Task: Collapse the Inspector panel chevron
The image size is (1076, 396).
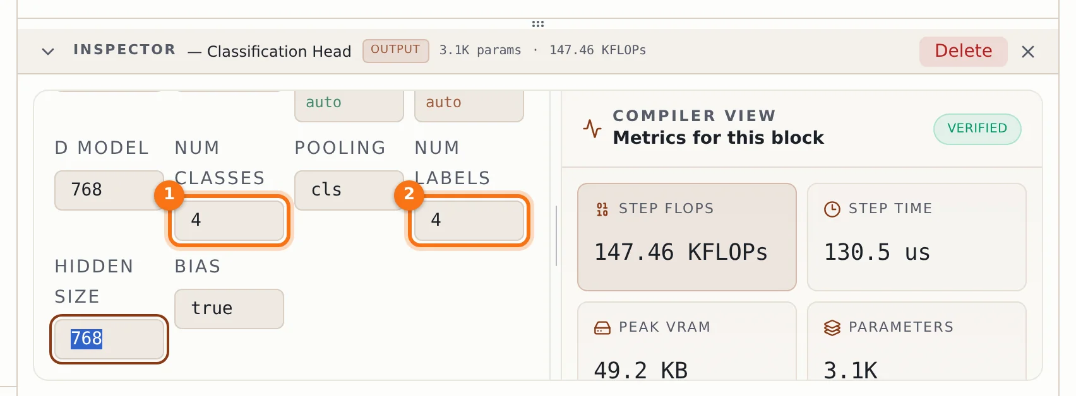Action: (x=48, y=51)
